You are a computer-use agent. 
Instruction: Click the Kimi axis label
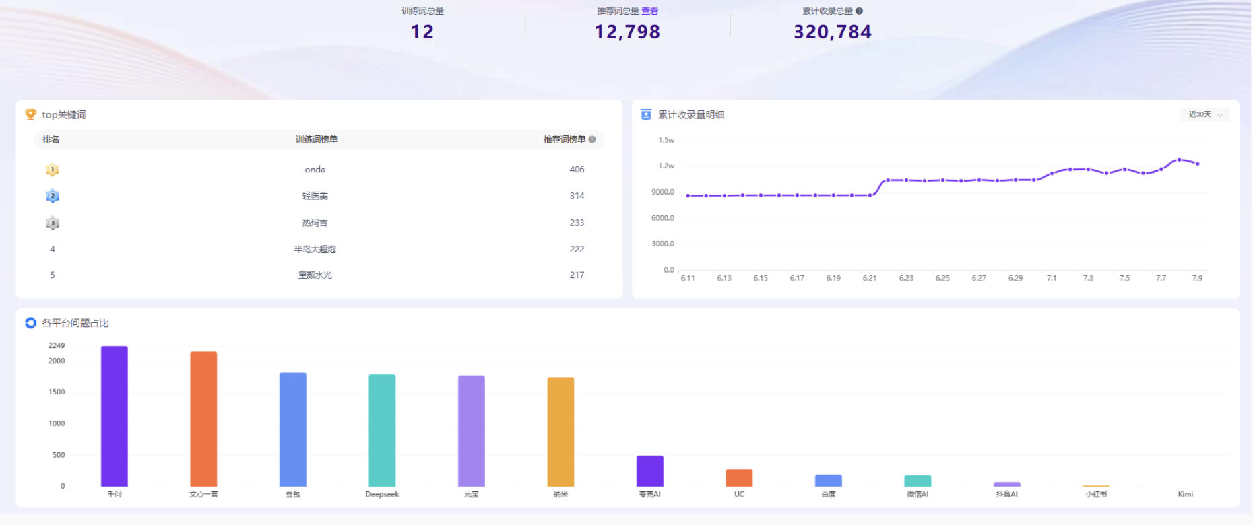[x=1186, y=494]
